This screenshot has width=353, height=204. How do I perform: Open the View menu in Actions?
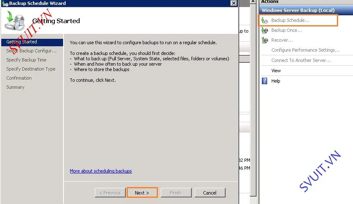(x=276, y=71)
